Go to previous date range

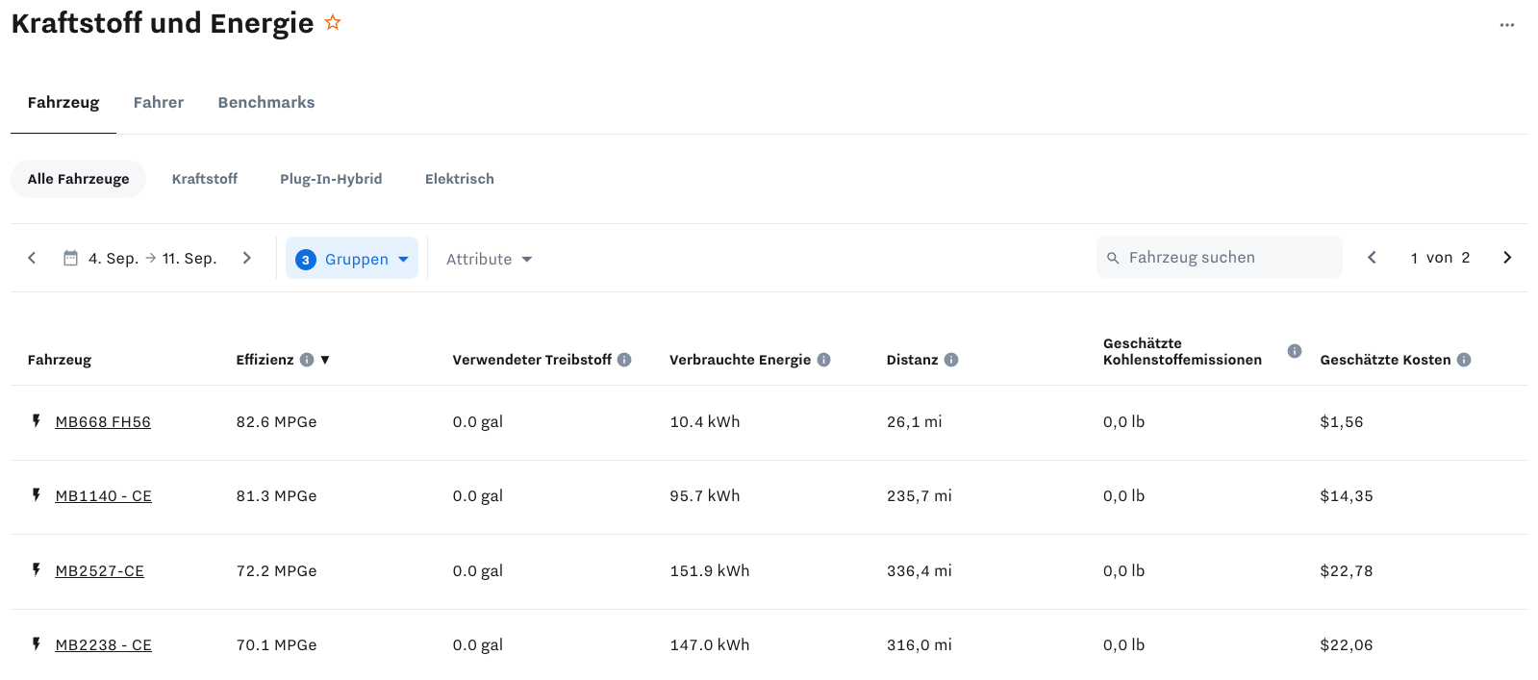point(32,258)
